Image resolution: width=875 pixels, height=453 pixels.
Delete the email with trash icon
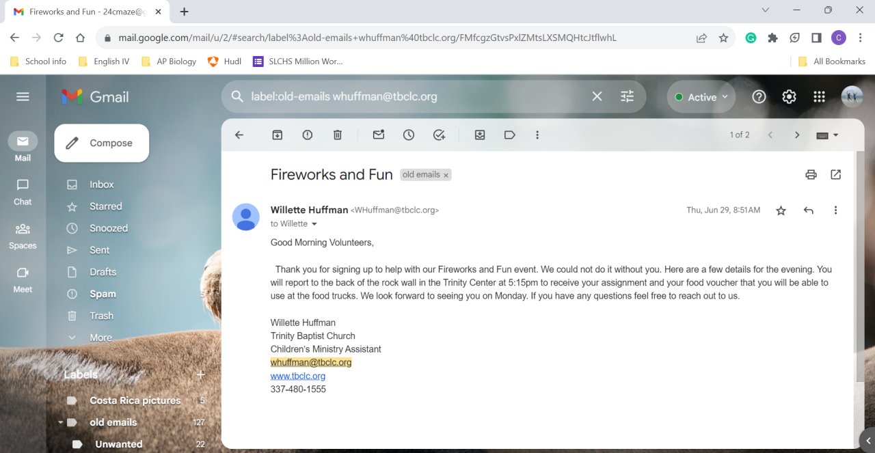coord(338,135)
